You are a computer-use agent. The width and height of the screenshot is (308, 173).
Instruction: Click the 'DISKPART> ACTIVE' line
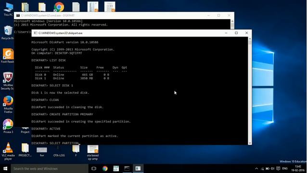point(46,129)
